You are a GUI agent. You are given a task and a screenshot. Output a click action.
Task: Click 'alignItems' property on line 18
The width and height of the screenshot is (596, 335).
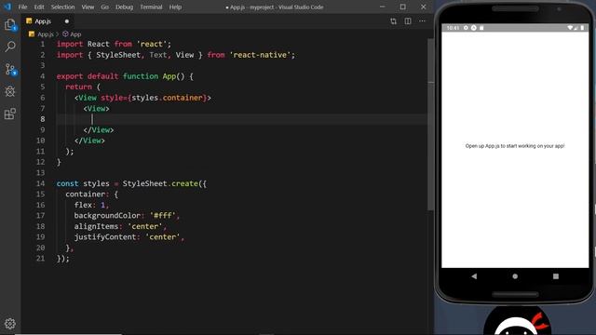[96, 226]
